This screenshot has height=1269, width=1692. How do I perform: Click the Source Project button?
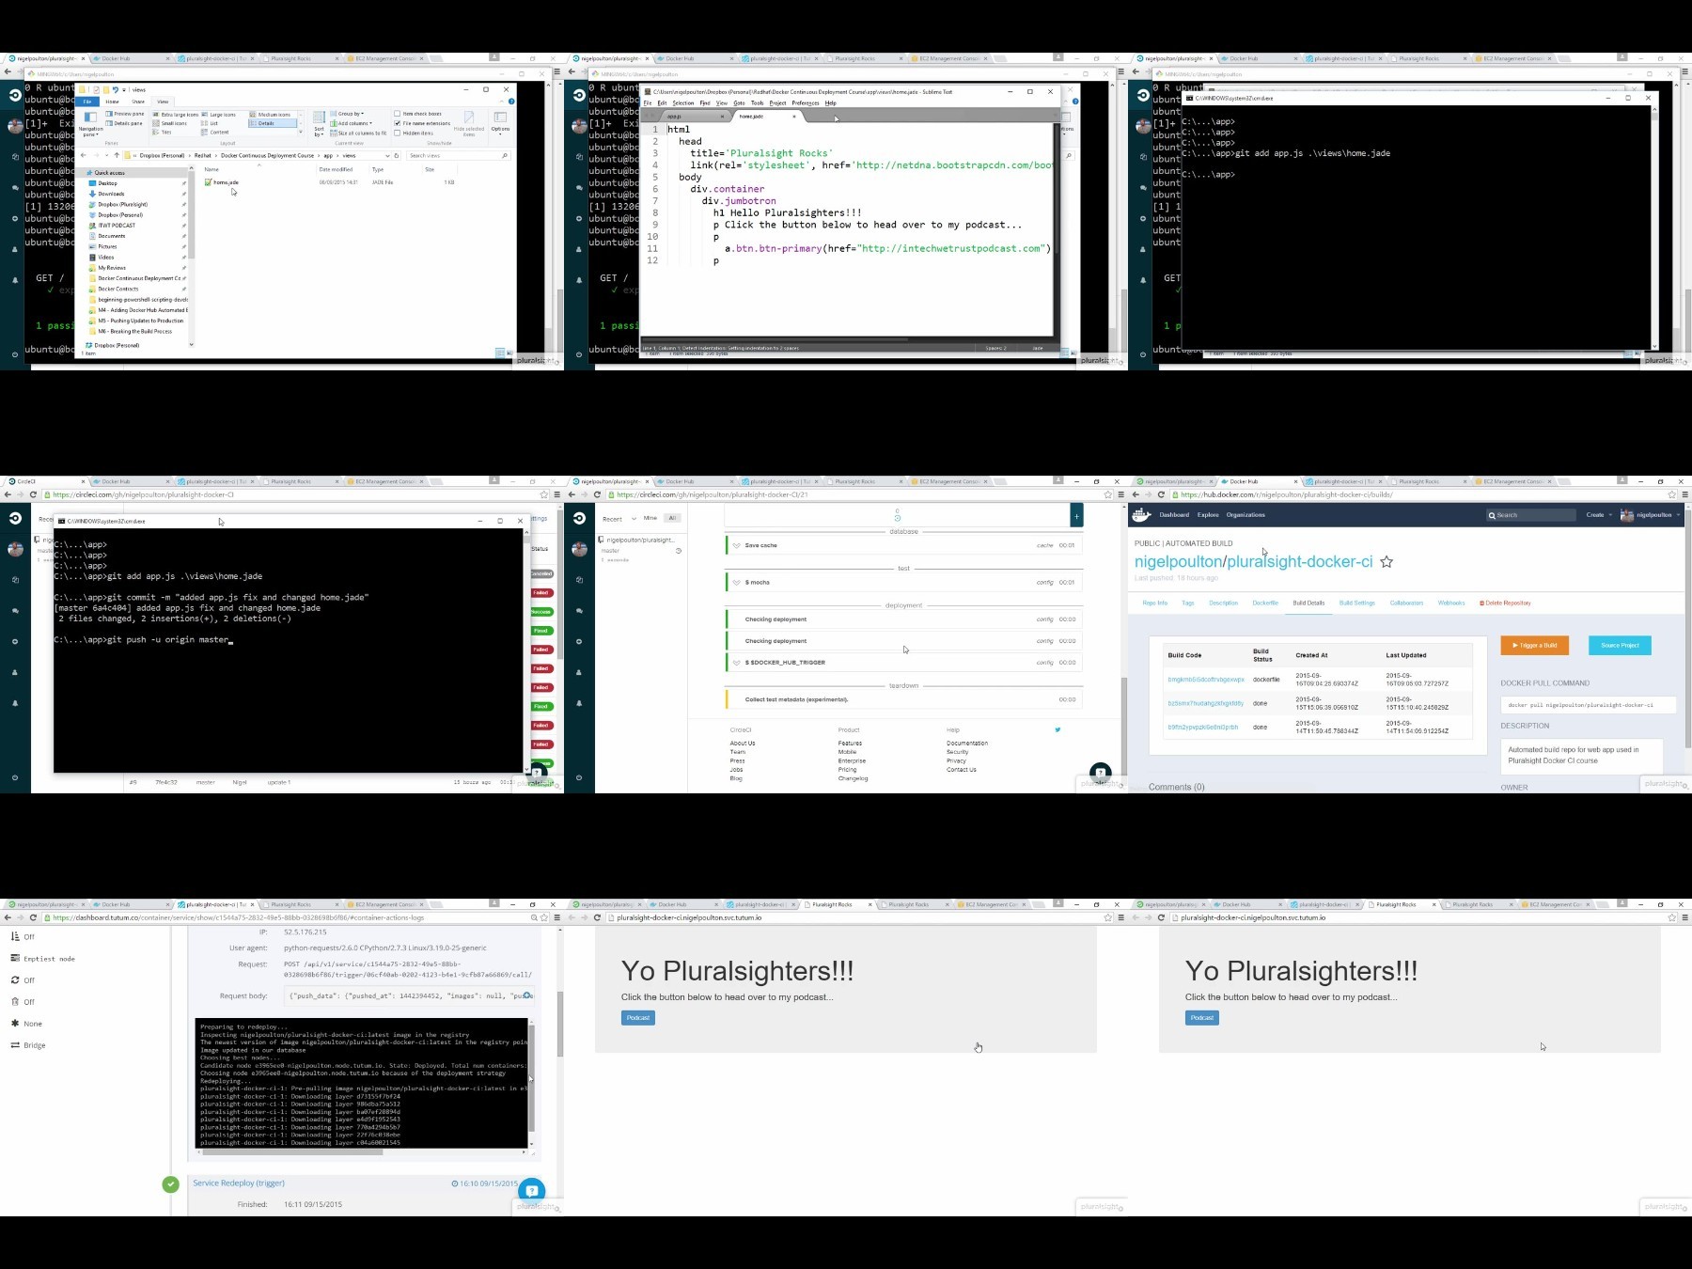(x=1620, y=645)
